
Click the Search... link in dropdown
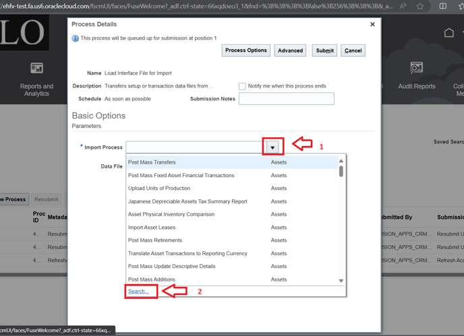pos(138,292)
